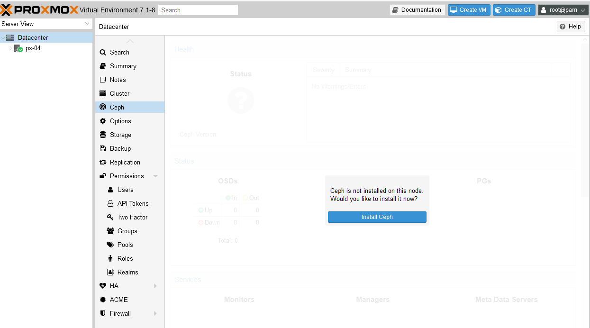
Task: Click the Backup floppy disk icon
Action: click(x=103, y=148)
